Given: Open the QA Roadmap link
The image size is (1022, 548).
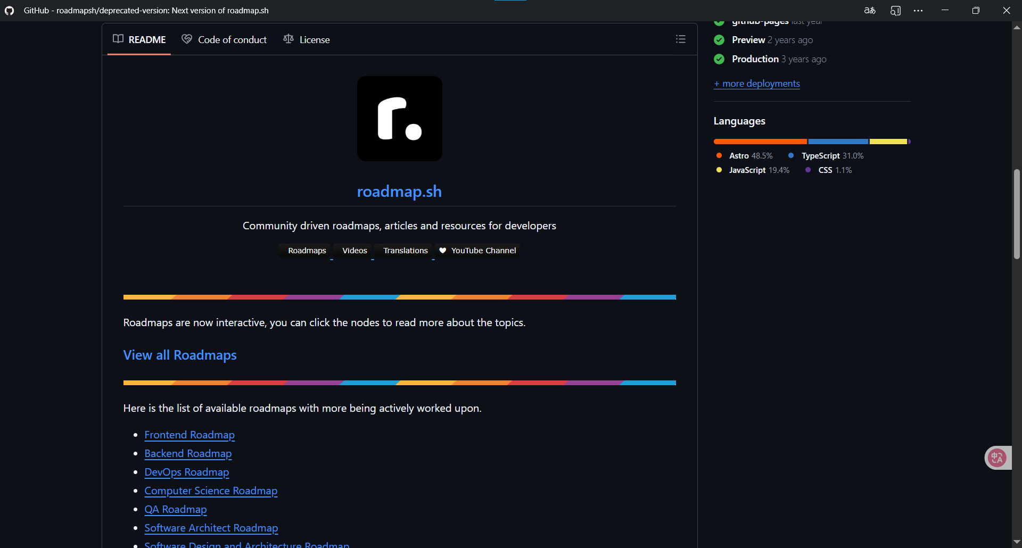Looking at the screenshot, I should pos(176,509).
